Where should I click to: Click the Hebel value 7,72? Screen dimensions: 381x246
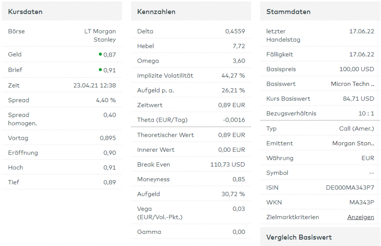pos(239,46)
